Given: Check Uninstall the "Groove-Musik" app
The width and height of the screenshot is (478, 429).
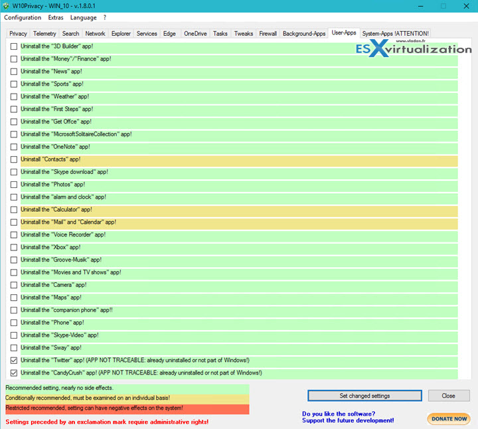Looking at the screenshot, I should point(14,260).
